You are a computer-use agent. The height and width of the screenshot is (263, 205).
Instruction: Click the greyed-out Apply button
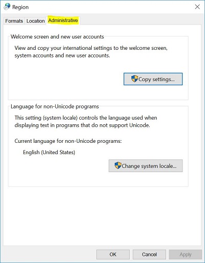[186, 254]
